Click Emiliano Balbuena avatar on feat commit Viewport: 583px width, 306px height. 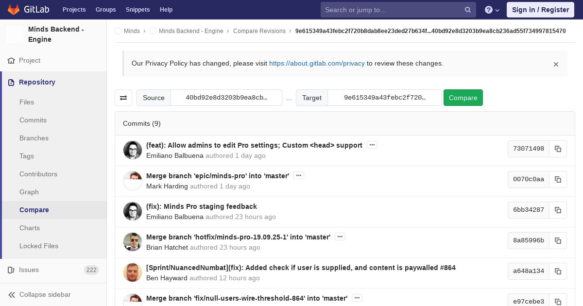point(133,150)
